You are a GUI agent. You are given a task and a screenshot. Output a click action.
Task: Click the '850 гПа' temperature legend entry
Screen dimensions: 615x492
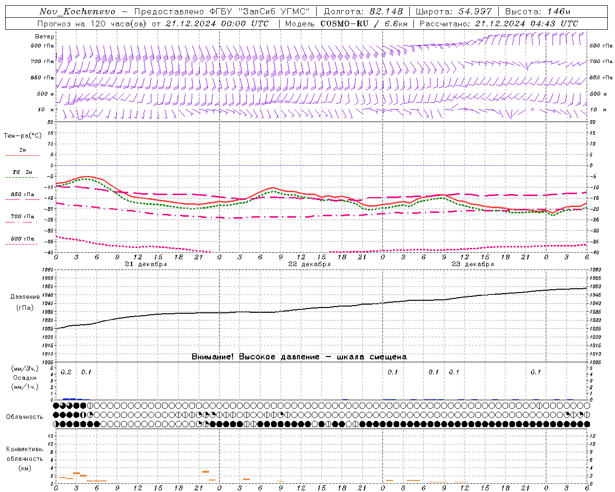point(22,195)
